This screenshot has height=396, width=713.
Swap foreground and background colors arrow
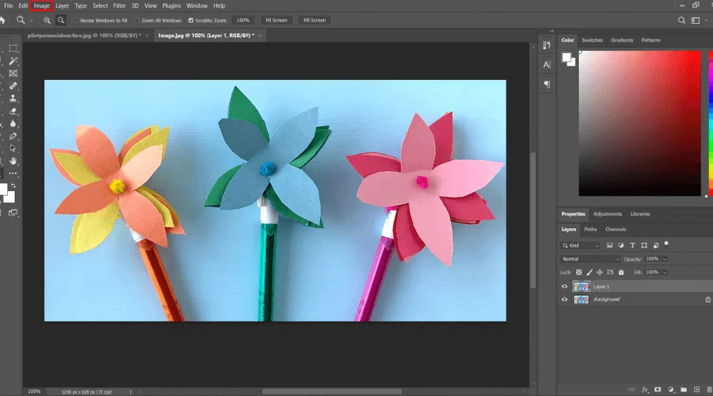(13, 185)
